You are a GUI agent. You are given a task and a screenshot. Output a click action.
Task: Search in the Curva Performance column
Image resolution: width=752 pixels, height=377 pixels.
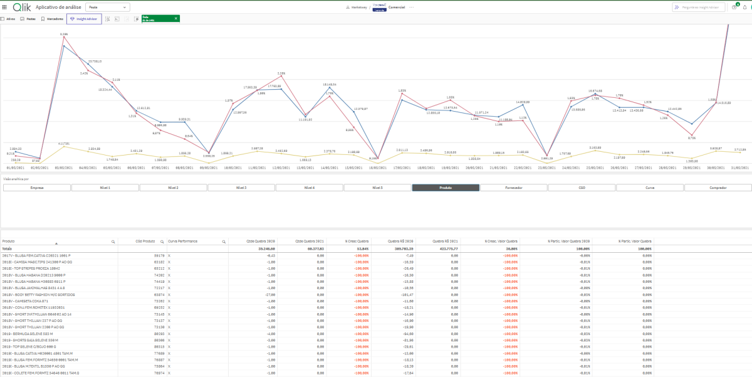pyautogui.click(x=223, y=242)
